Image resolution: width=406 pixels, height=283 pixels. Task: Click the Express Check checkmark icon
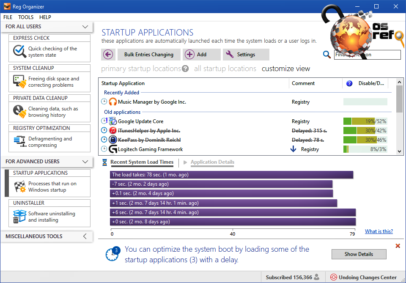coord(20,52)
